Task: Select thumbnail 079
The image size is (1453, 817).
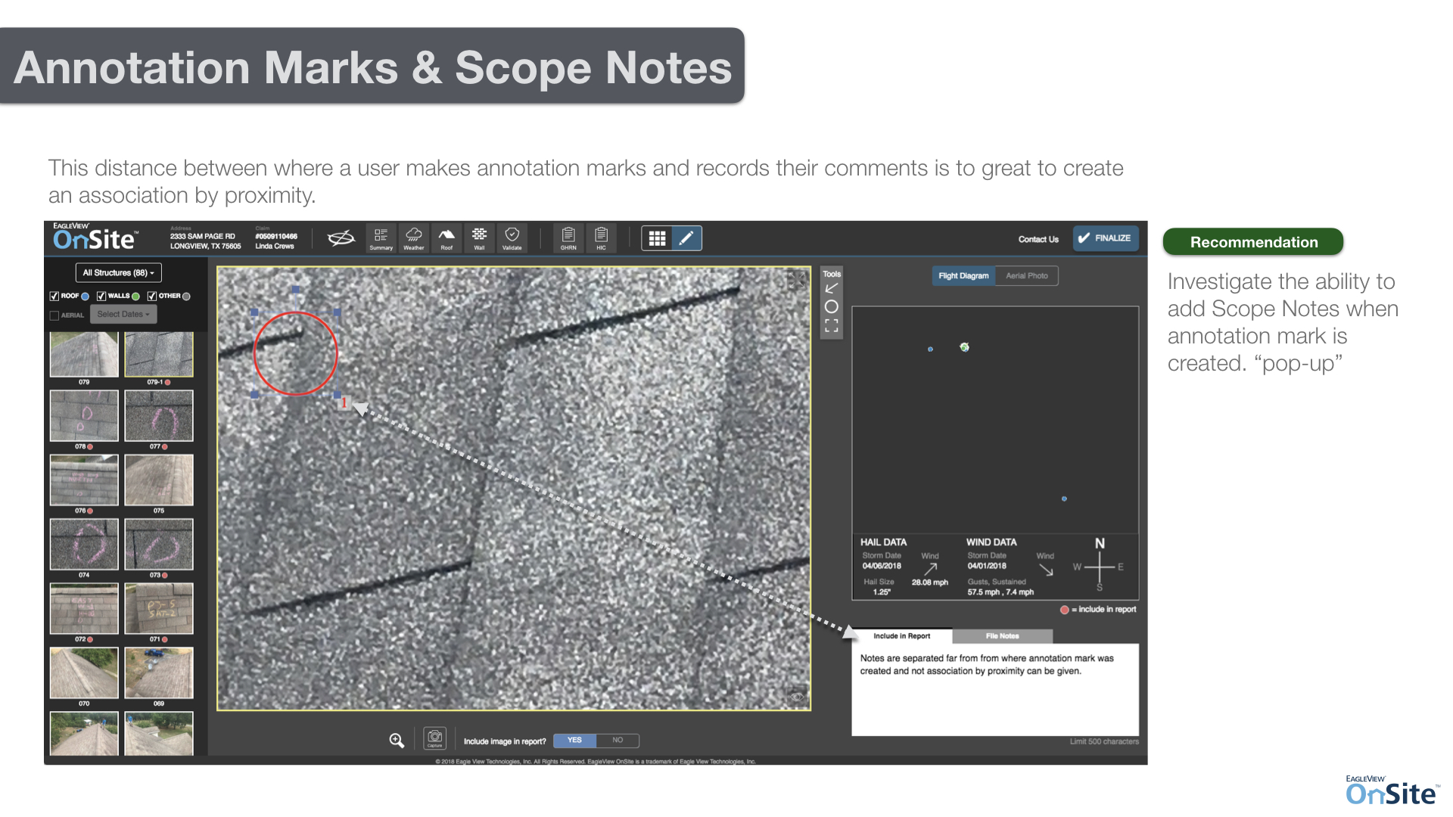Action: pos(84,354)
